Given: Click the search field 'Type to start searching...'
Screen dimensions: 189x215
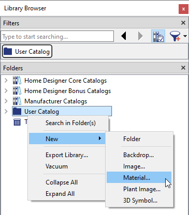Looking at the screenshot, I should [57, 36].
